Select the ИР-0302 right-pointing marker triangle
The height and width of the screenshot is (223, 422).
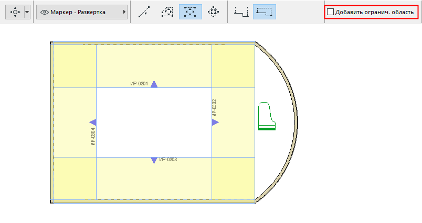click(215, 122)
